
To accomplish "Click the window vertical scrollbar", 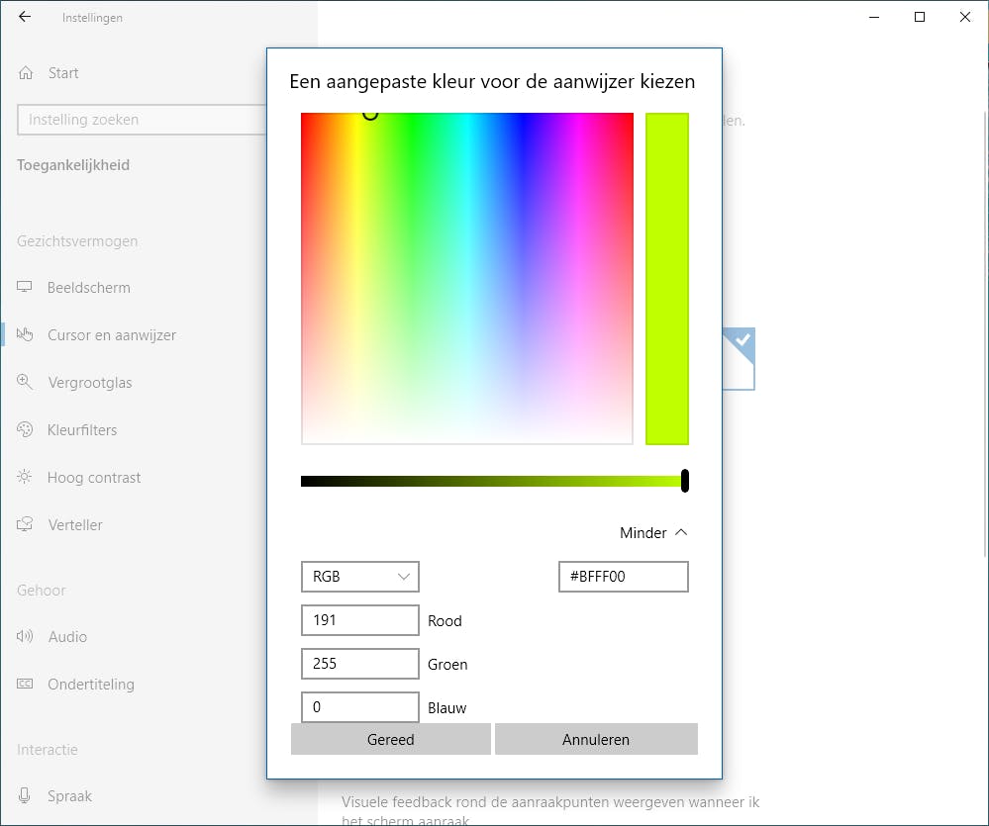I will (x=985, y=334).
